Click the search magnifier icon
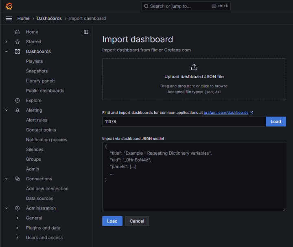The image size is (293, 247). [146, 6]
